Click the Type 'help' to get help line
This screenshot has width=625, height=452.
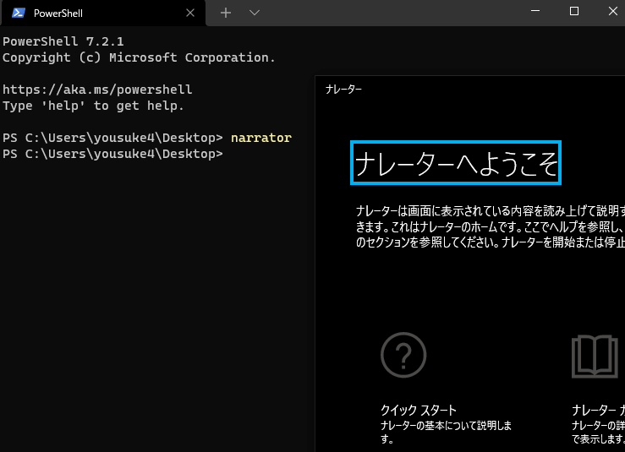click(x=93, y=106)
